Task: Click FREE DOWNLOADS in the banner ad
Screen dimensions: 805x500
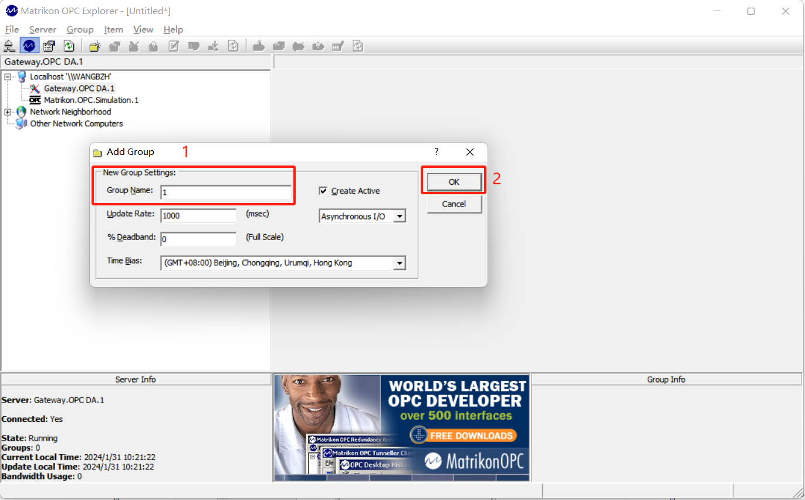Action: tap(463, 435)
